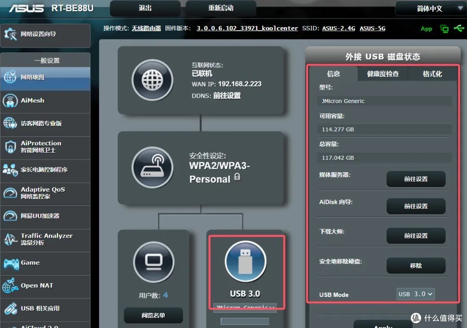Click the available capacity 114.277 GB
Screen dimensions: 467x328
pos(384,129)
